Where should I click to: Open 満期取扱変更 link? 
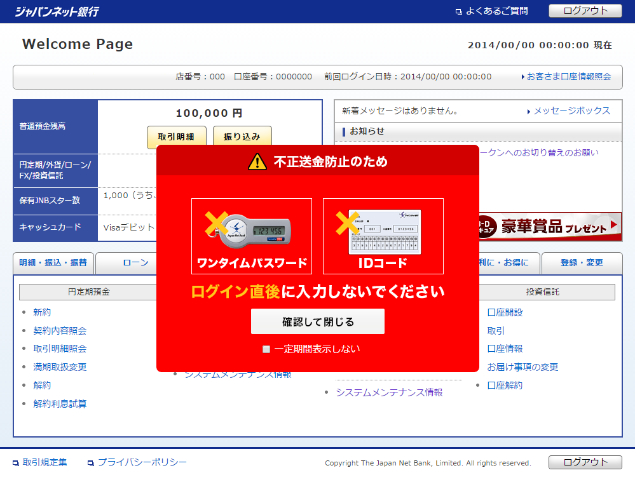pyautogui.click(x=60, y=367)
